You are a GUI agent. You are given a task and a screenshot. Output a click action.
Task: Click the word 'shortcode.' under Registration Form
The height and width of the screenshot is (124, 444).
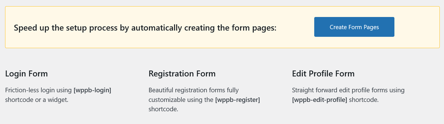[163, 109]
